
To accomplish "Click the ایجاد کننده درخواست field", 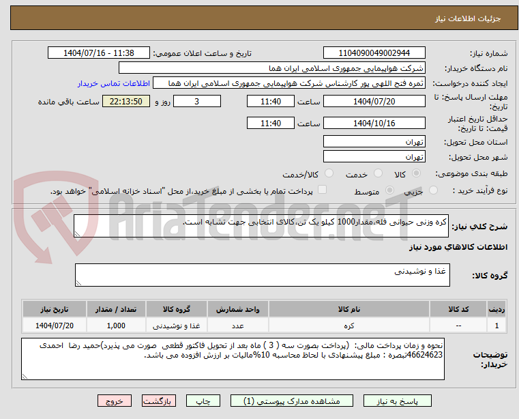I will pyautogui.click(x=289, y=83).
